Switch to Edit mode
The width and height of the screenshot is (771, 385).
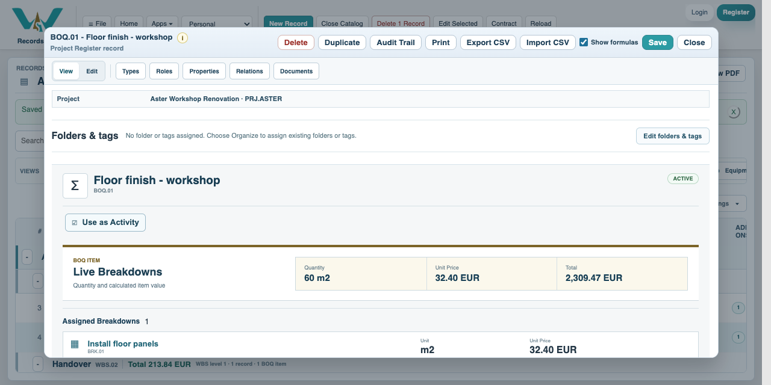(92, 71)
